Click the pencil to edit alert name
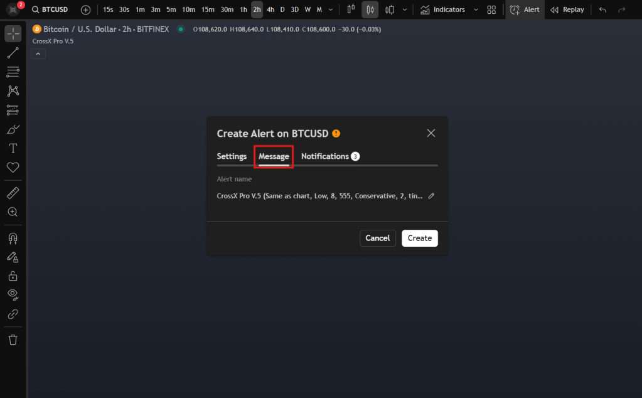 [431, 196]
